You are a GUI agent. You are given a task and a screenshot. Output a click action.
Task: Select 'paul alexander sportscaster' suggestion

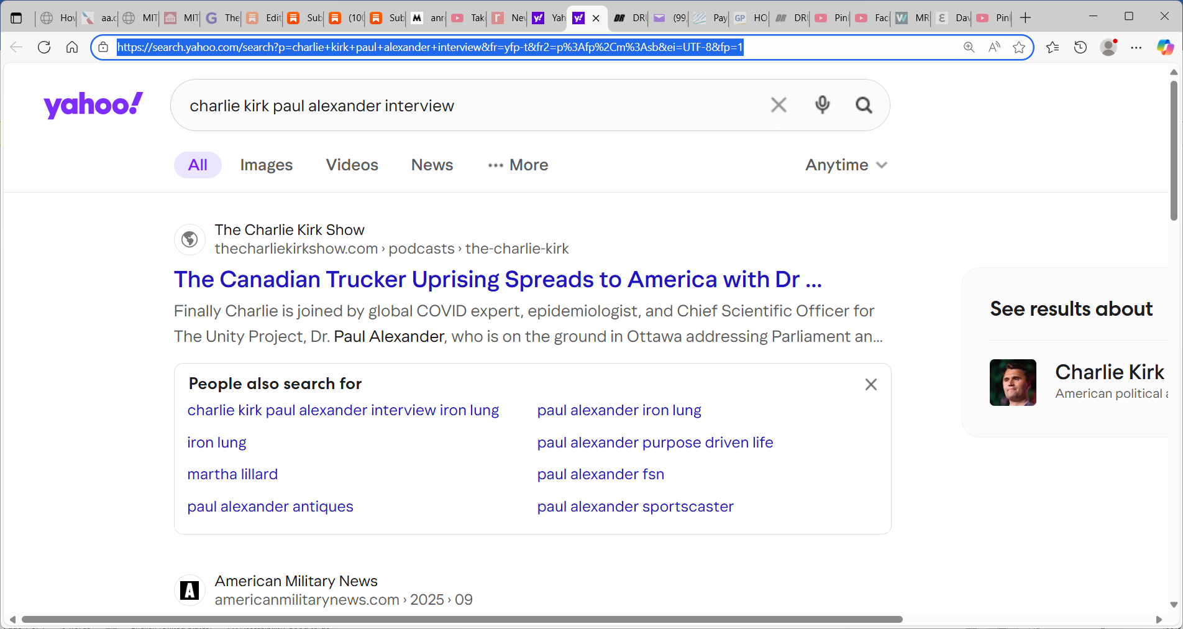tap(635, 507)
